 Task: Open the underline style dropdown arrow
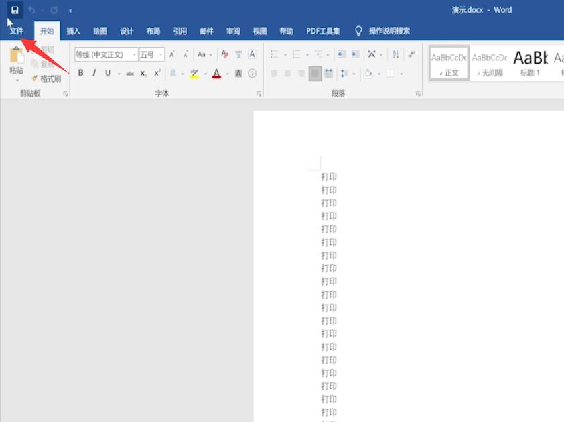pos(119,74)
